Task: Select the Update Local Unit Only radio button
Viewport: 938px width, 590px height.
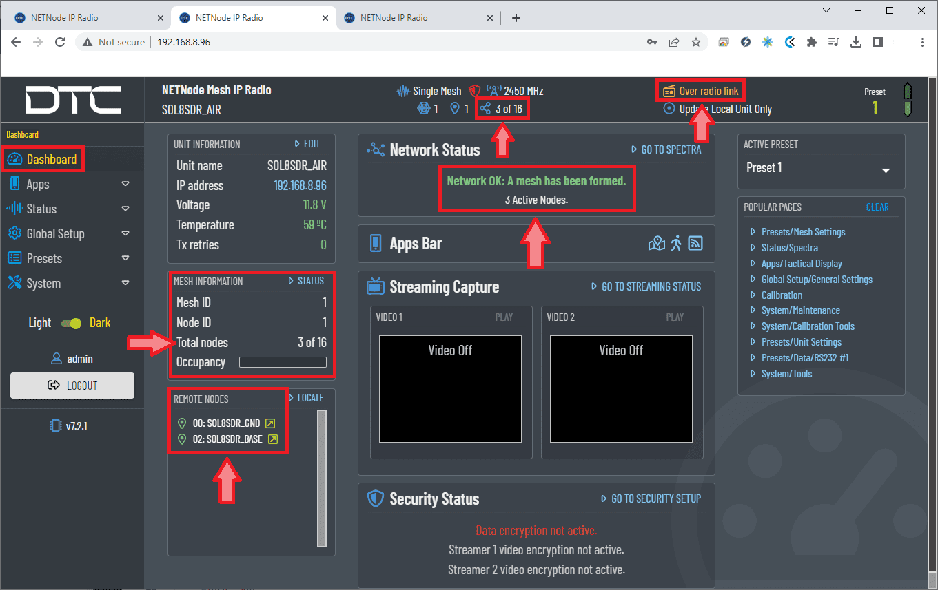Action: coord(669,109)
